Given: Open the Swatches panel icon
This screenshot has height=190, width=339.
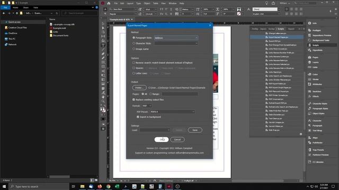Looking at the screenshot, I should [309, 91].
